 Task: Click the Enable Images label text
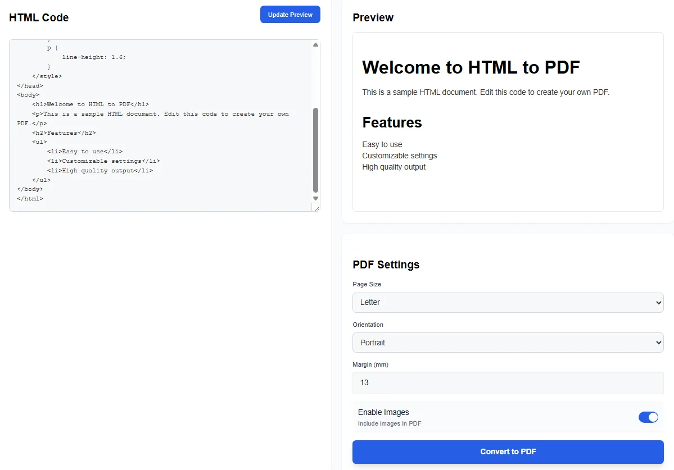(383, 412)
